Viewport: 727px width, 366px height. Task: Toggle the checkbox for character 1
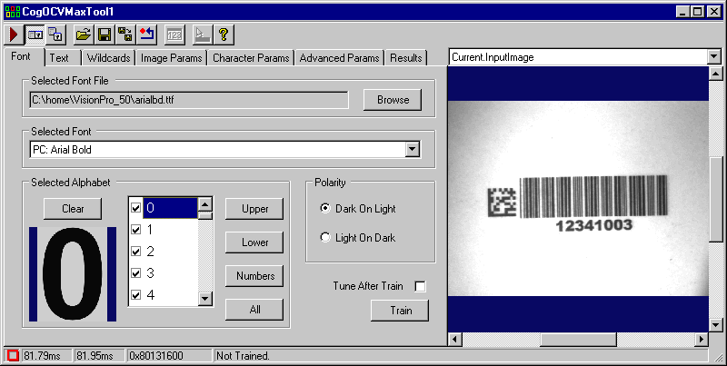point(135,230)
